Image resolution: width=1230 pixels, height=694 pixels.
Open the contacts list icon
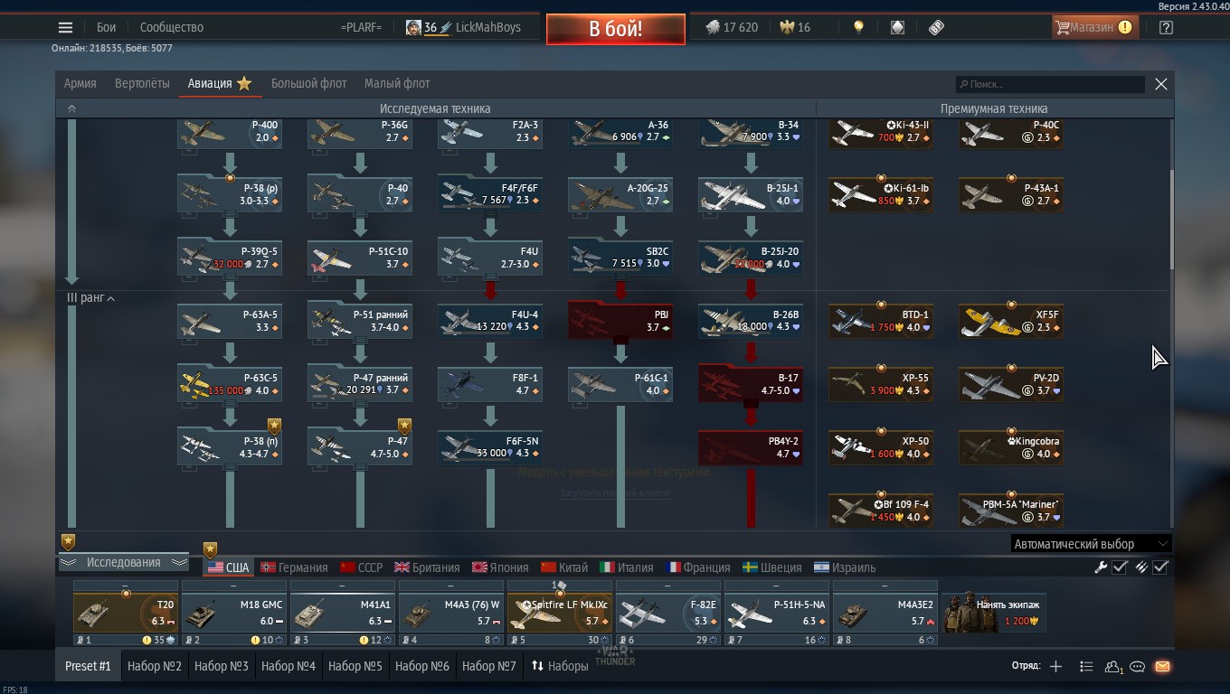coord(1112,666)
